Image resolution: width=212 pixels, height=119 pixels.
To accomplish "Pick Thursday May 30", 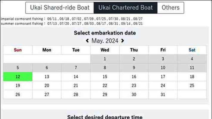I will coord(134,95).
